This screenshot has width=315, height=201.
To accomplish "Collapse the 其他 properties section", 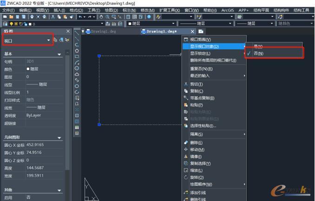I will pos(59,190).
